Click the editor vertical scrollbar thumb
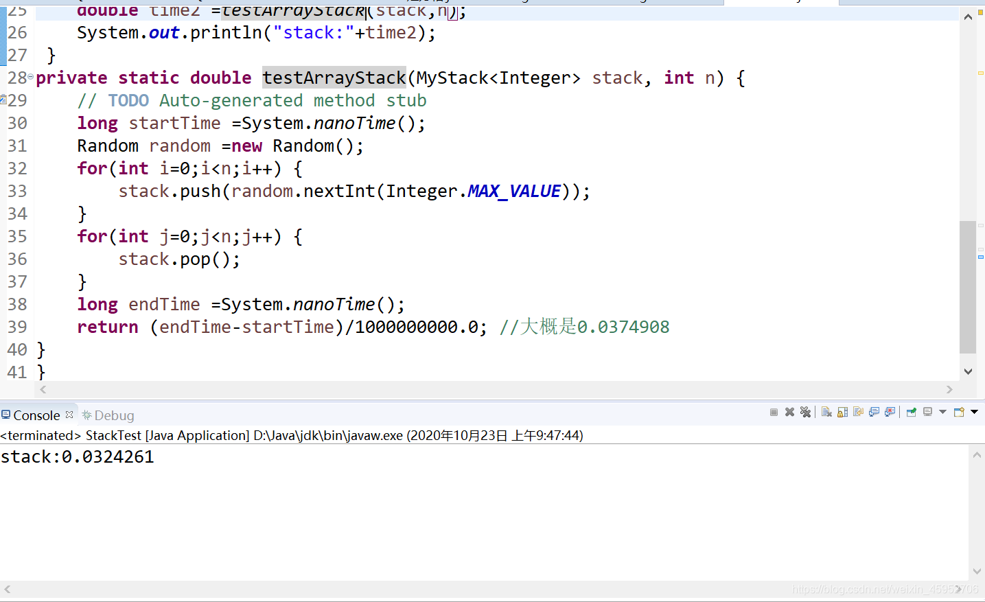This screenshot has width=985, height=602. click(968, 287)
